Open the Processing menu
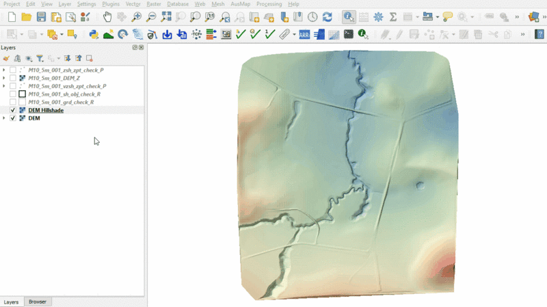547x307 pixels. pos(269,4)
